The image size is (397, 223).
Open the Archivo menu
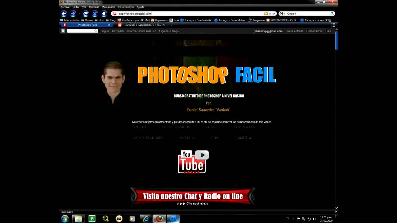[65, 7]
